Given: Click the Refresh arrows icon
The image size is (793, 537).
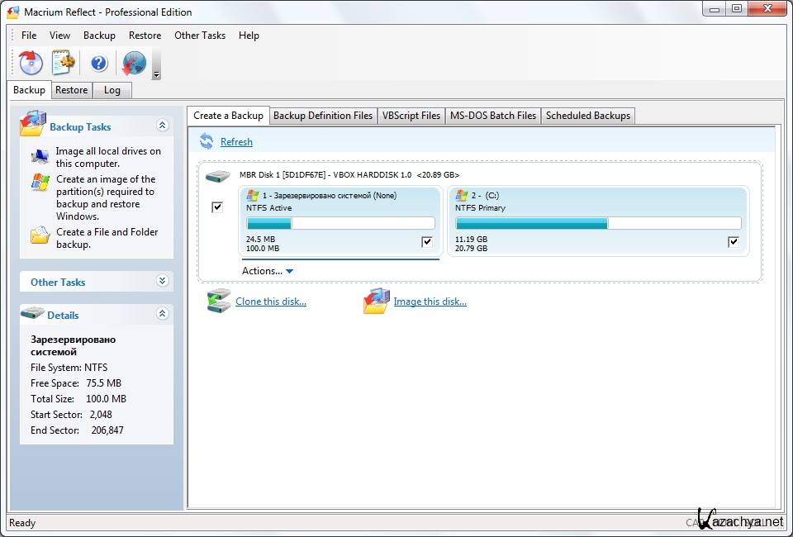Looking at the screenshot, I should [x=207, y=142].
